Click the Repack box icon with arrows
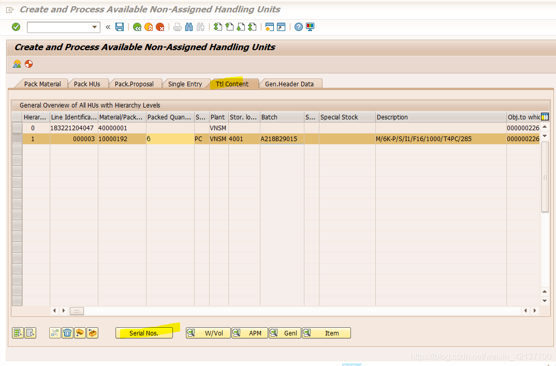 (x=93, y=333)
